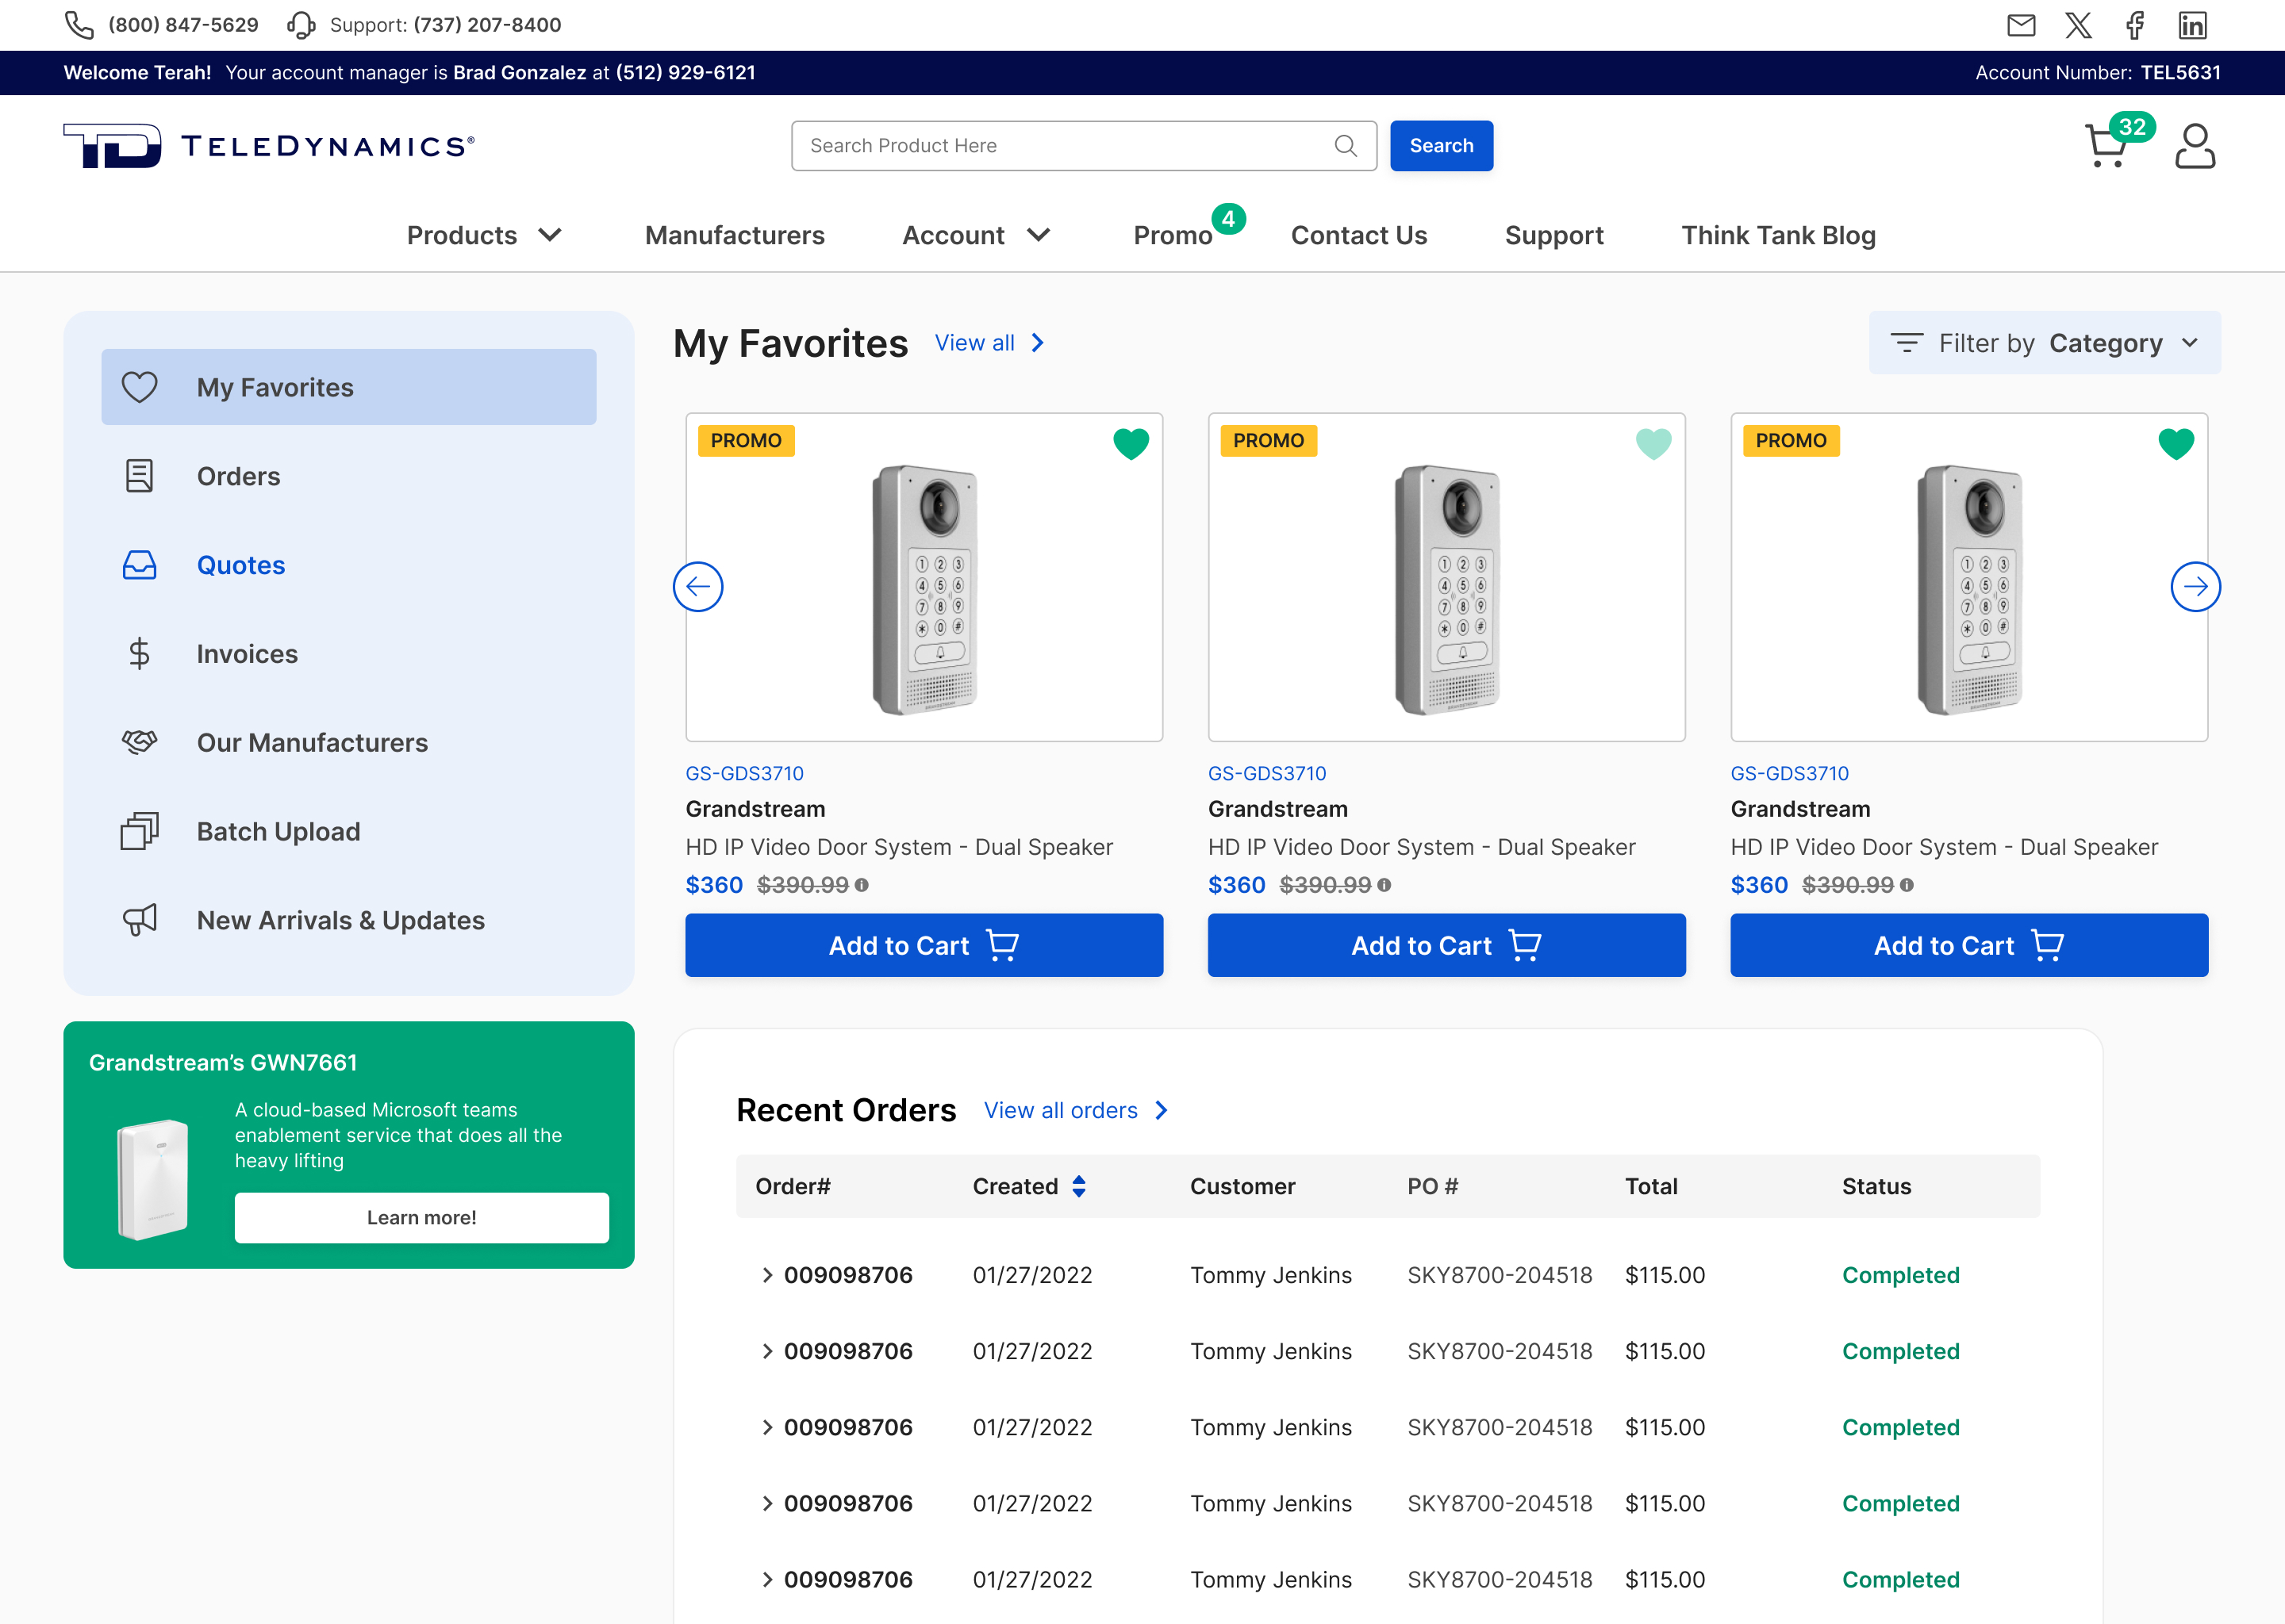Expand the third order 009098706 row

pos(767,1427)
